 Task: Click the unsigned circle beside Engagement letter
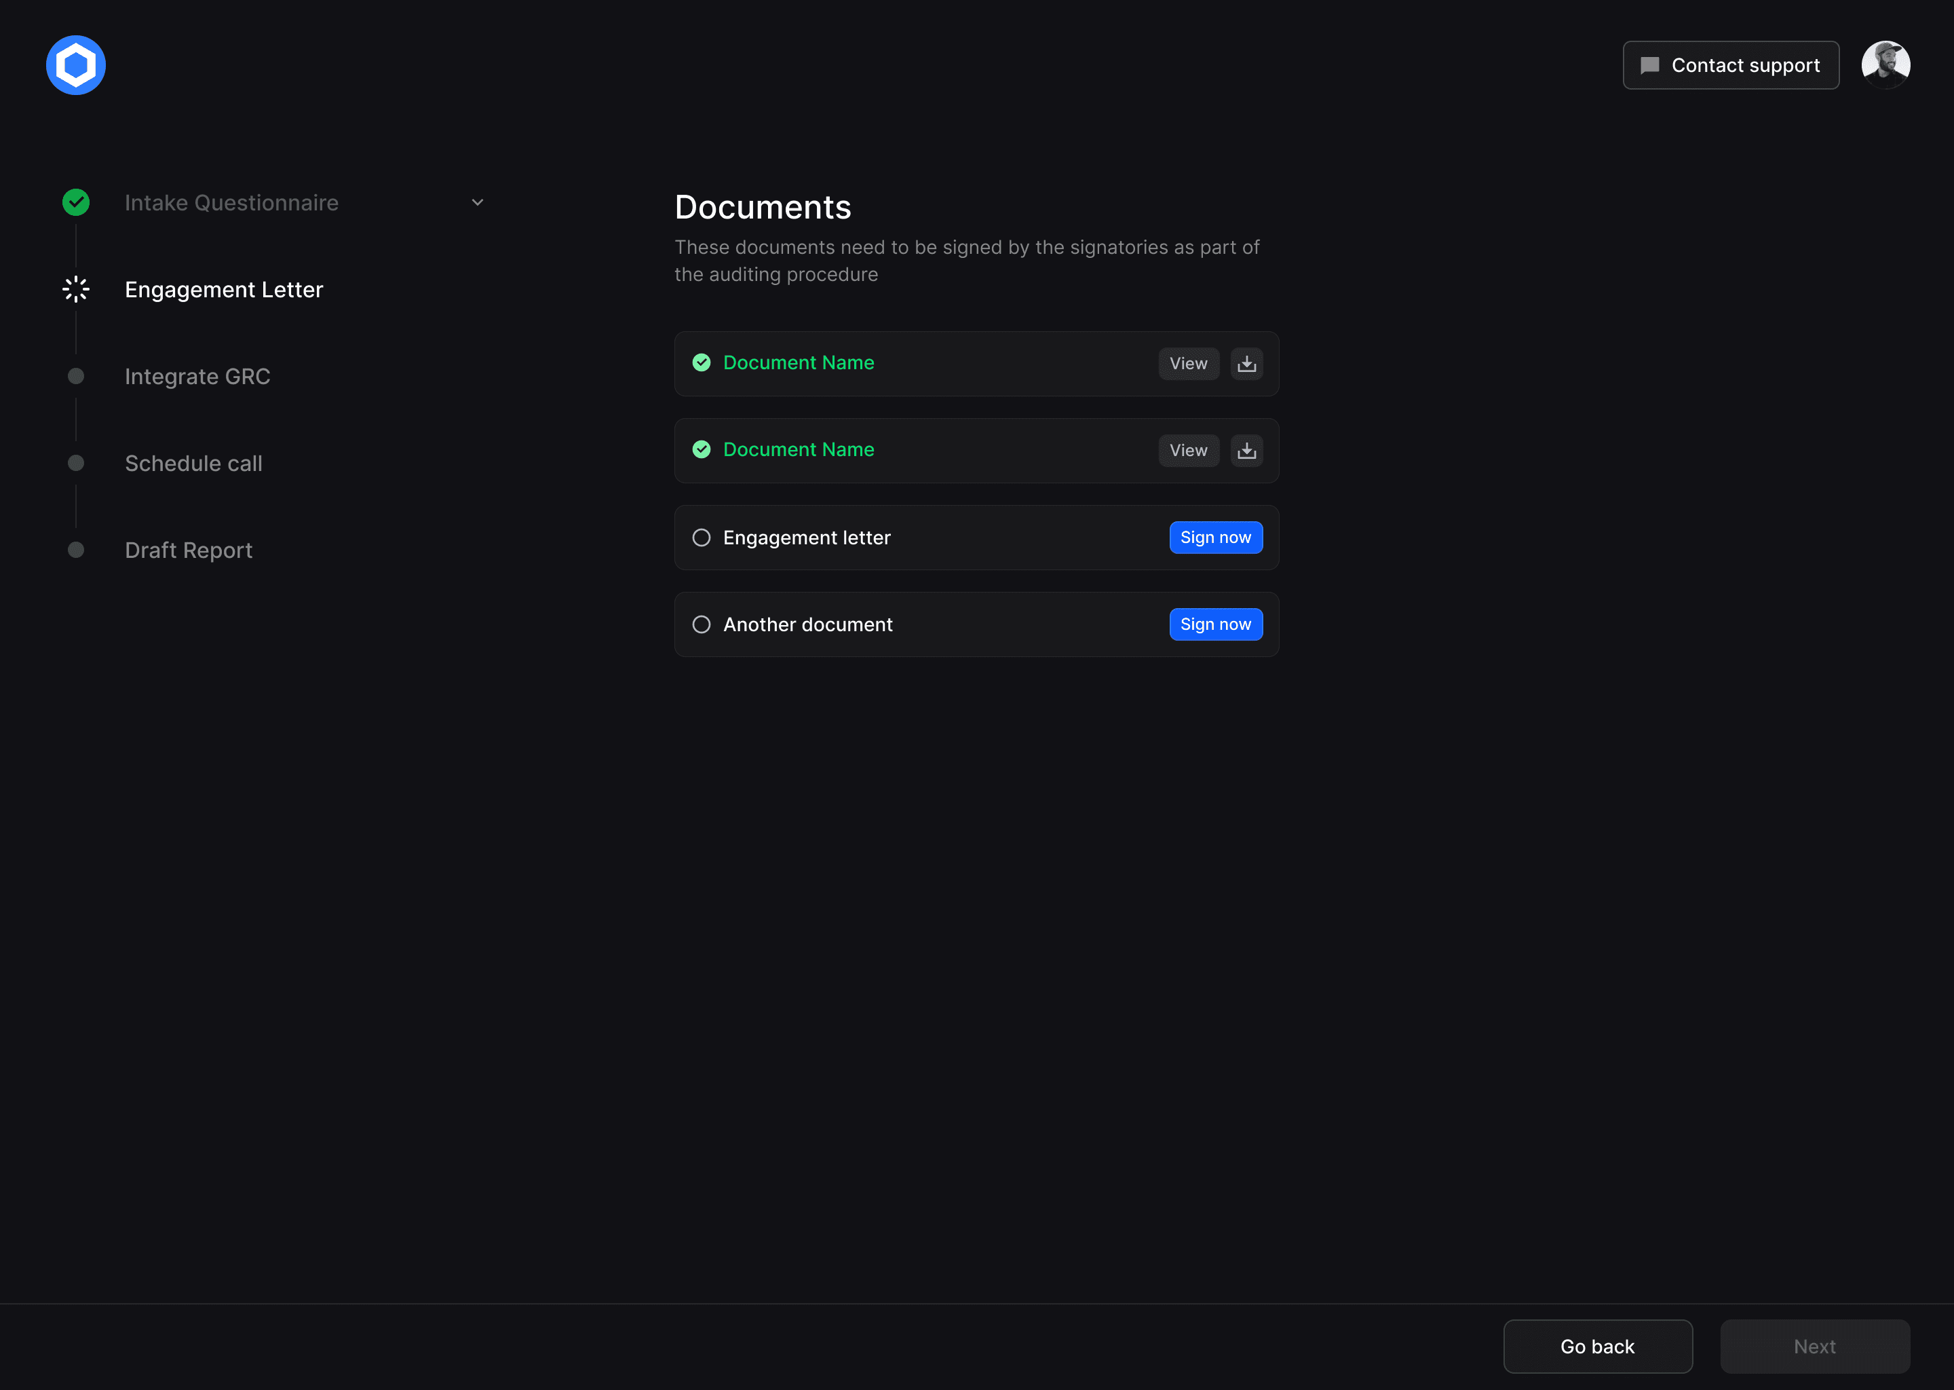(702, 538)
